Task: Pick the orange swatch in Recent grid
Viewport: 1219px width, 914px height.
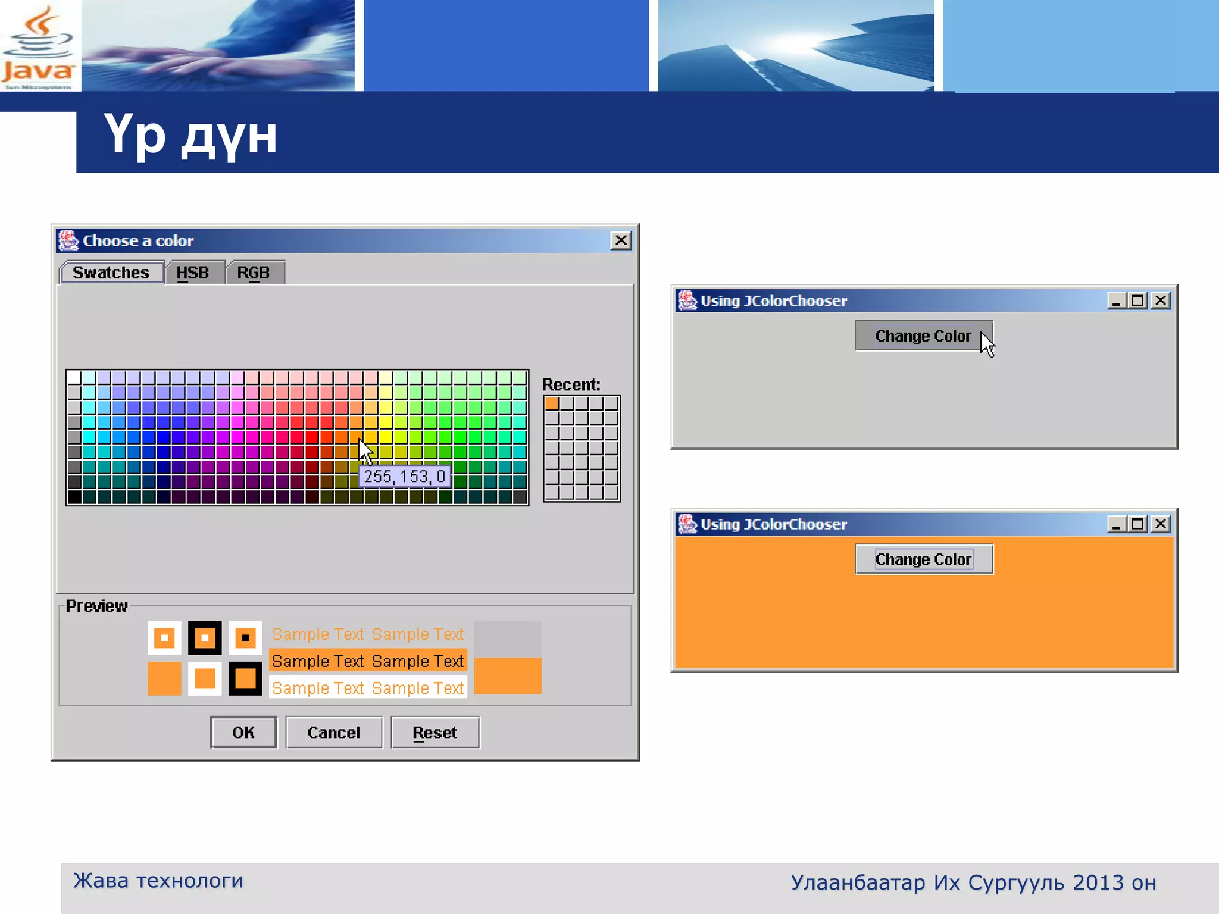Action: pyautogui.click(x=552, y=403)
